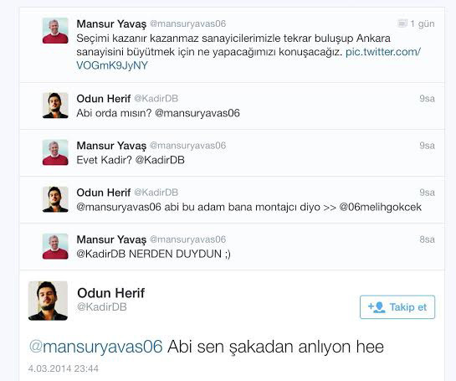The height and width of the screenshot is (381, 456).
Task: Click Mansur Yavaş avatar in first tweet
Action: (55, 30)
